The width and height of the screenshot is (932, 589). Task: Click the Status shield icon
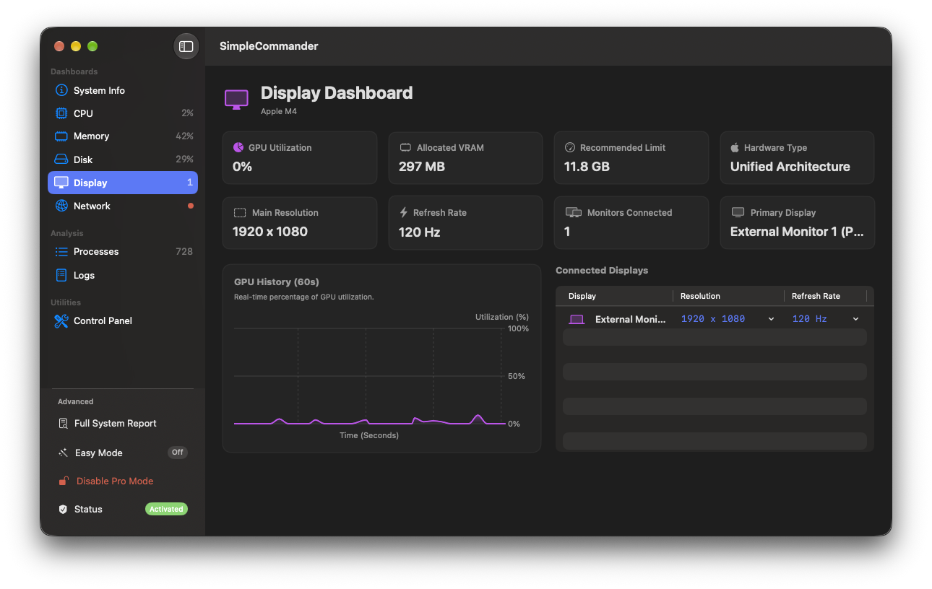point(64,510)
